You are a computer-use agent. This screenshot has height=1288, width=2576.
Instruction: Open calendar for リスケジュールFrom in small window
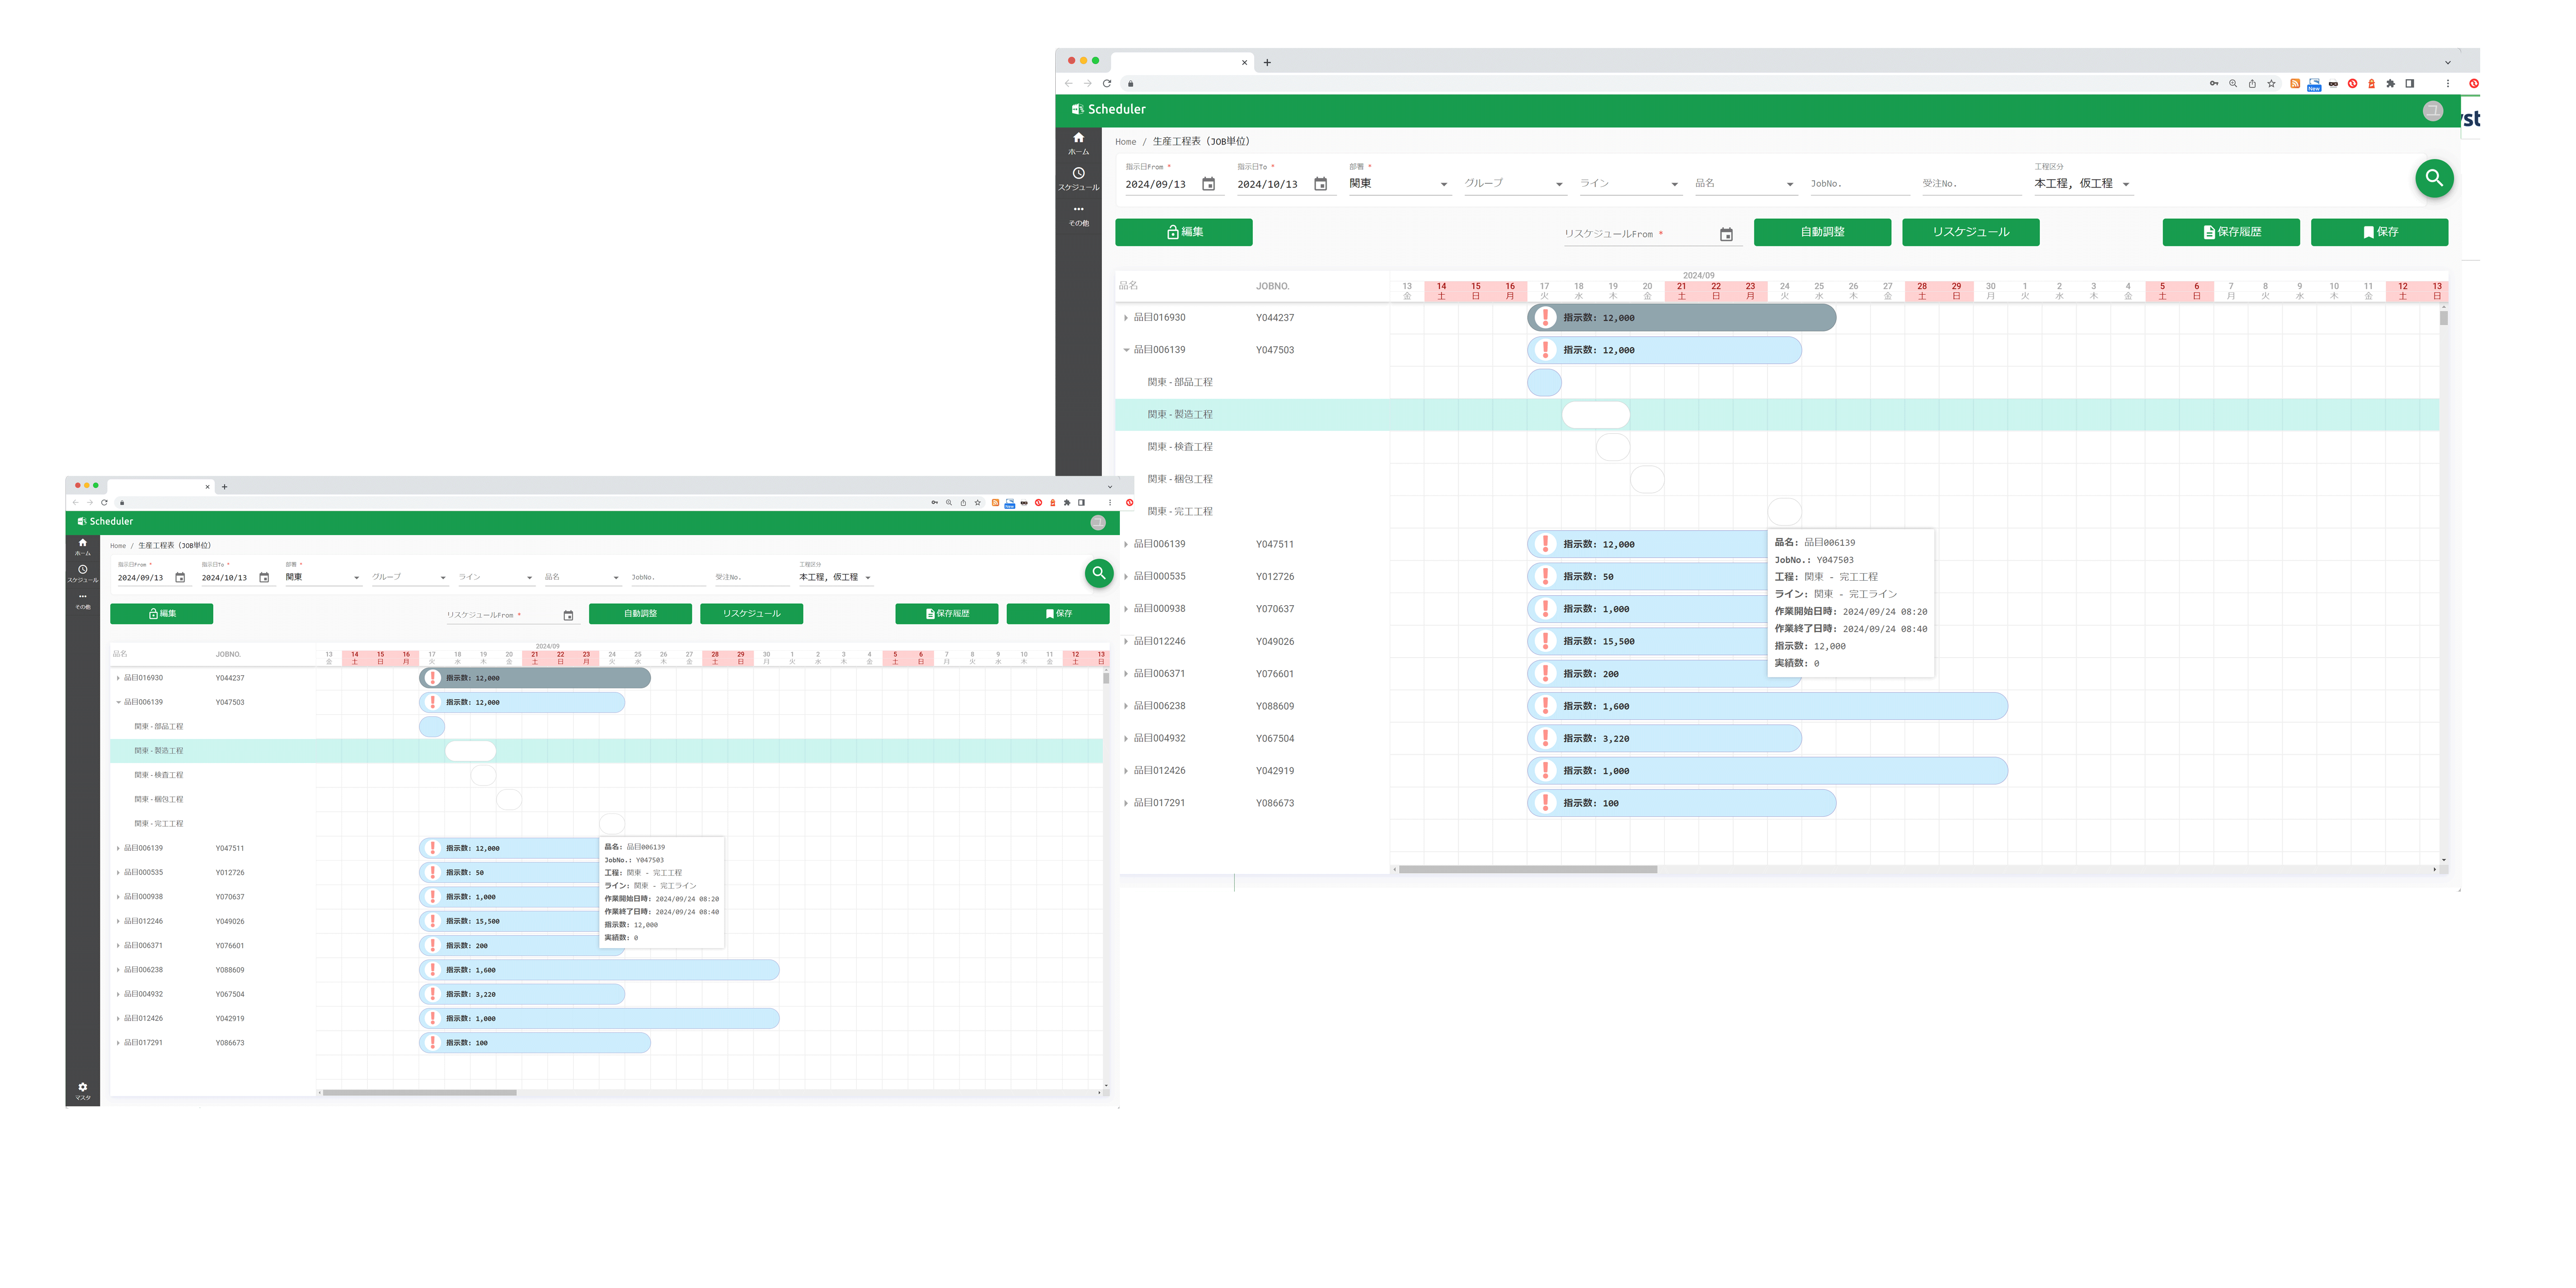[568, 615]
